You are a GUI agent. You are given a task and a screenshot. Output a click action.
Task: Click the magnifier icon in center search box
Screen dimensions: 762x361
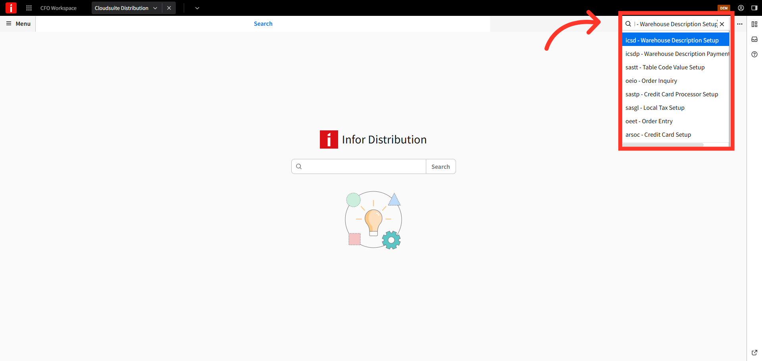point(299,166)
